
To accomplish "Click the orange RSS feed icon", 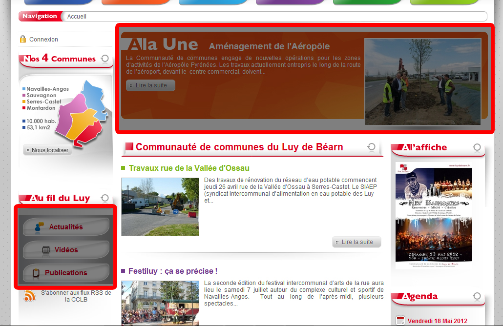I will [30, 296].
